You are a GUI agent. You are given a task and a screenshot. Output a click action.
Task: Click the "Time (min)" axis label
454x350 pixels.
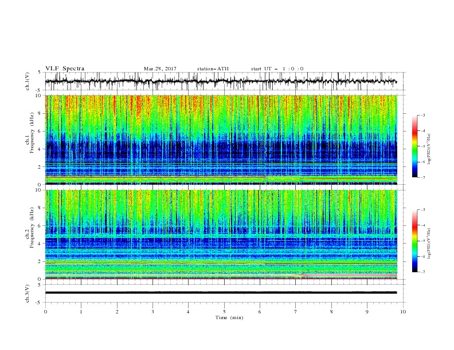[229, 317]
